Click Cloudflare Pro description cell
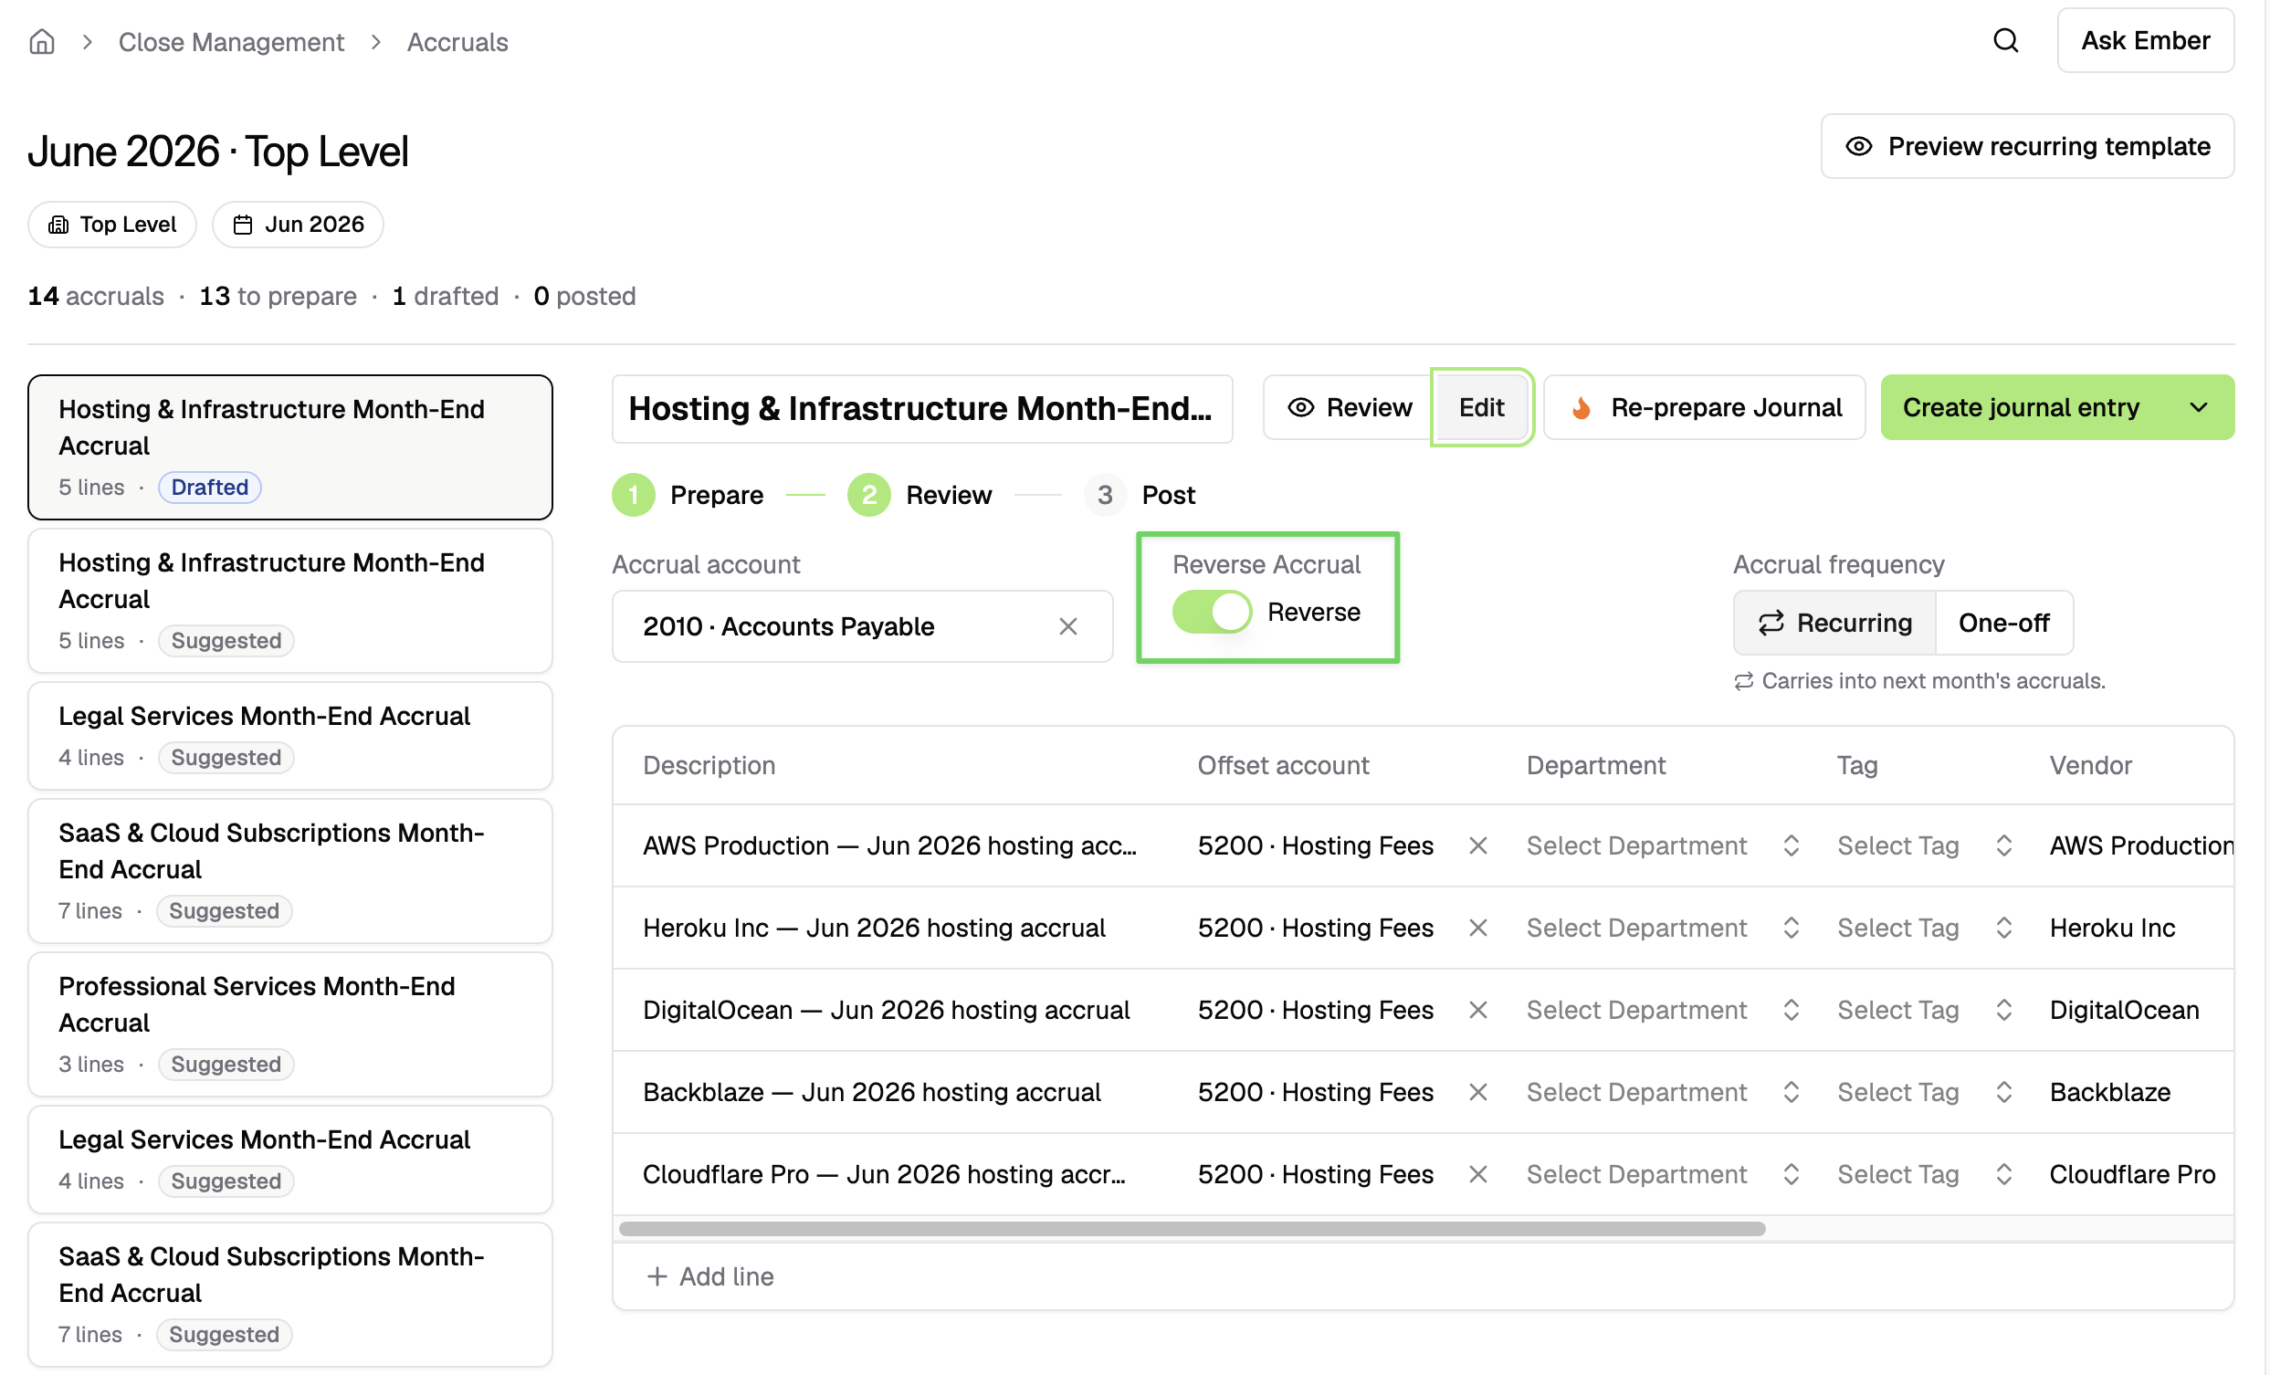 click(x=884, y=1174)
